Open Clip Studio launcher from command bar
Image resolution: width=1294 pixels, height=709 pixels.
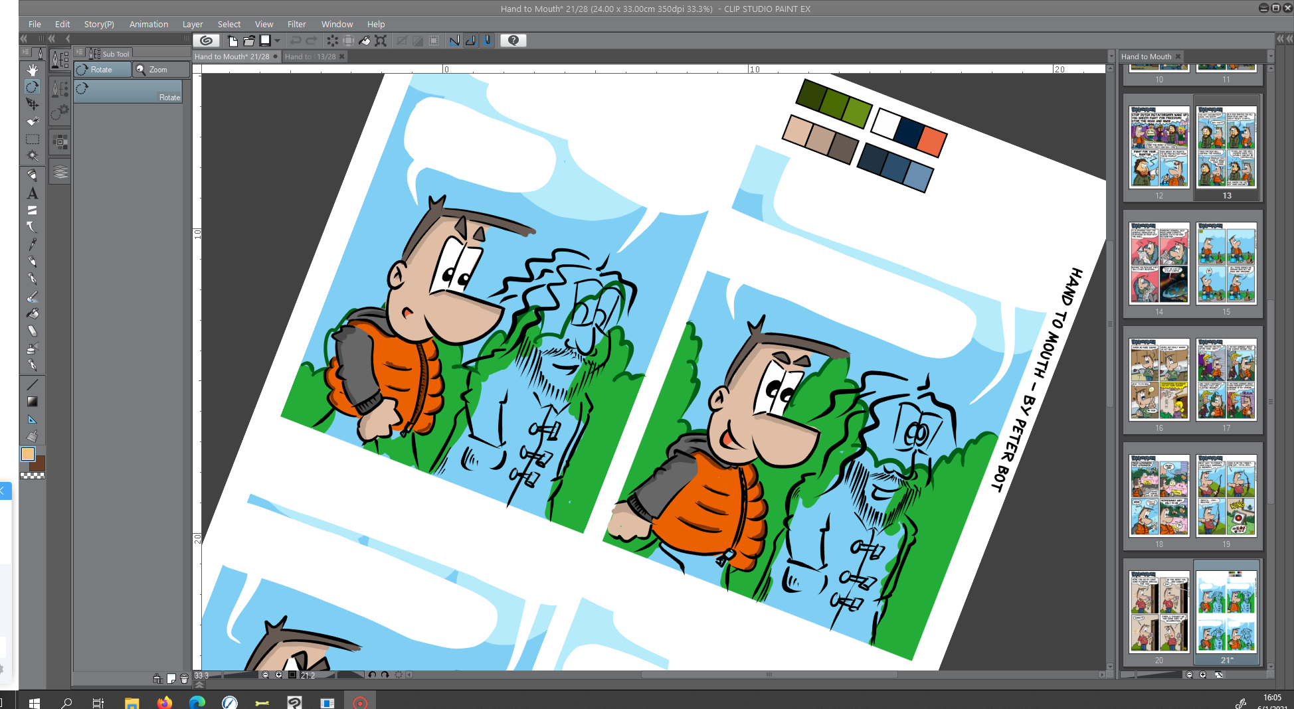coord(207,40)
